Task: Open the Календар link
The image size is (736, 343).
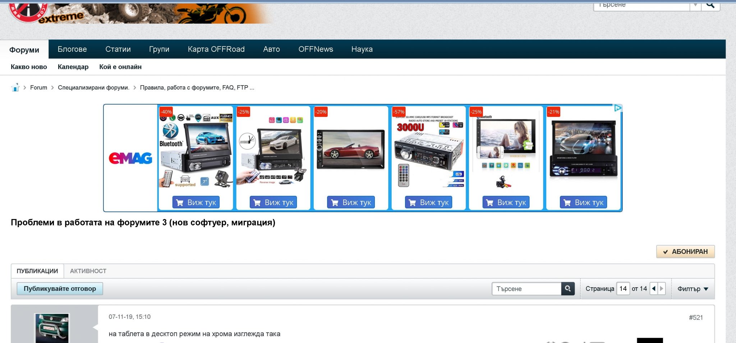Action: click(73, 67)
